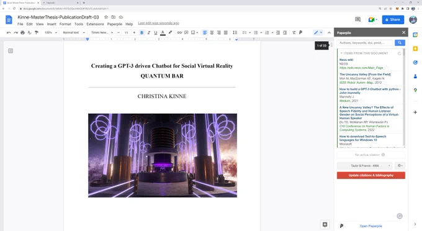Start a Google Meet call
Screen dimensions: 422x231
372,20
